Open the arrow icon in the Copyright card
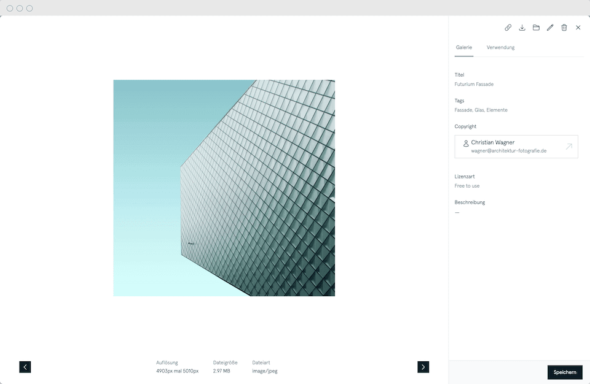 (568, 147)
